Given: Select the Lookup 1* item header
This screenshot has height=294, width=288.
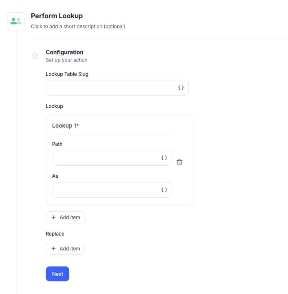Looking at the screenshot, I should pos(65,126).
